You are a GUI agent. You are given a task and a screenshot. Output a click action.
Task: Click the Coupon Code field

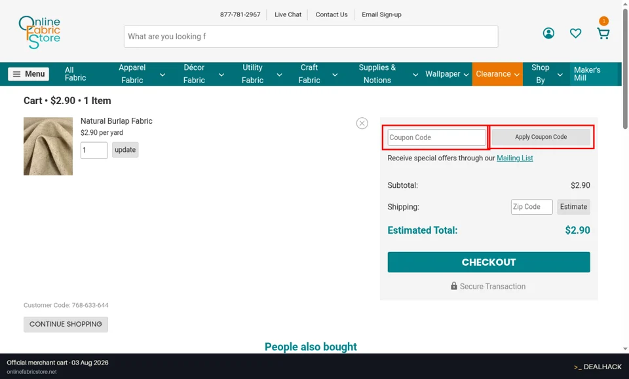coord(436,137)
